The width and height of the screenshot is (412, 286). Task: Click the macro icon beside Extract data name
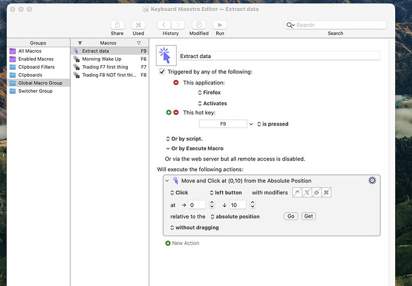point(166,56)
